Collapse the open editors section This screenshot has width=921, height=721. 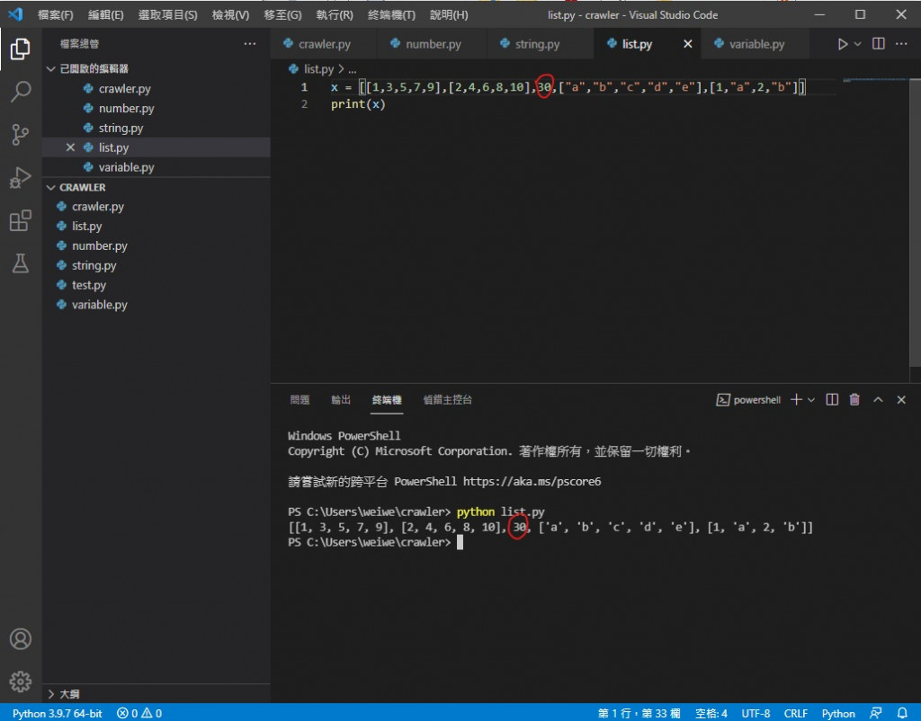click(x=51, y=68)
